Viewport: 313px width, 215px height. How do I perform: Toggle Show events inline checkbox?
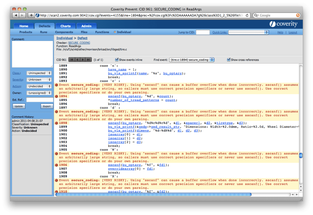point(117,59)
